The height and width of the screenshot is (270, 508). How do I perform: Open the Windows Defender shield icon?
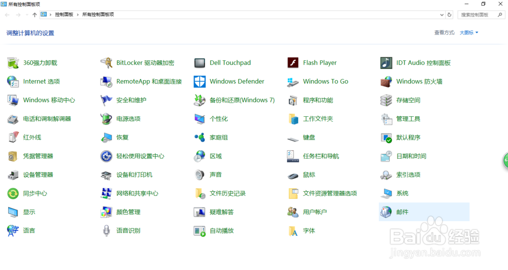[200, 82]
